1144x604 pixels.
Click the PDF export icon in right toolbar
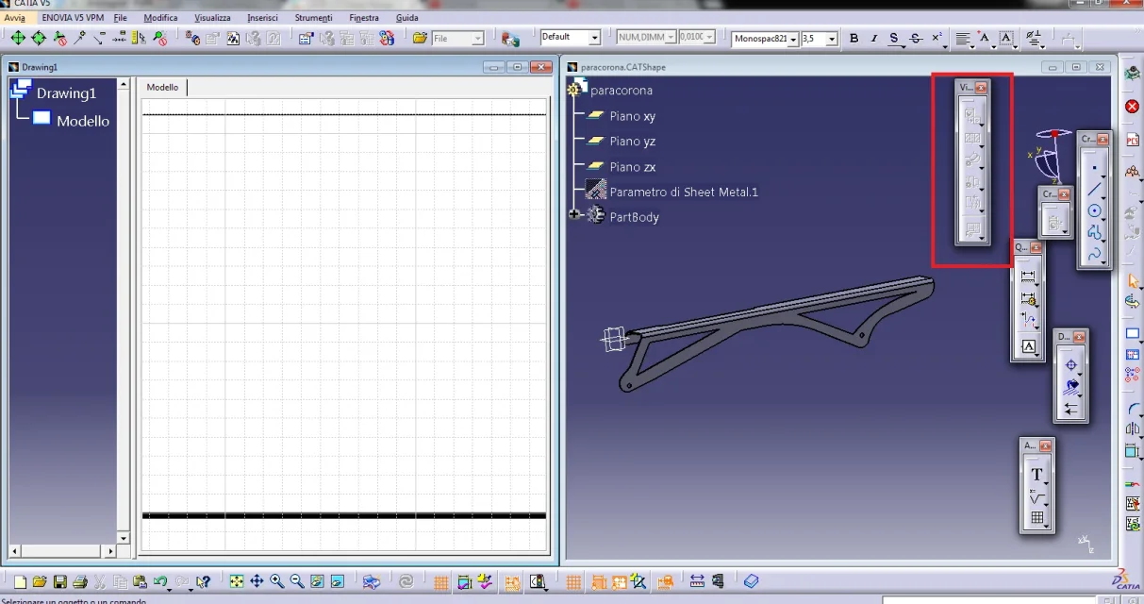pos(1133,140)
